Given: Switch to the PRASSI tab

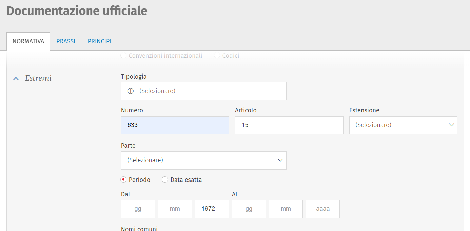Looking at the screenshot, I should pyautogui.click(x=66, y=41).
